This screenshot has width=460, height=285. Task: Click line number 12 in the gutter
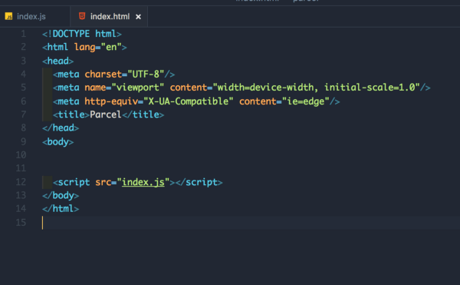(21, 182)
